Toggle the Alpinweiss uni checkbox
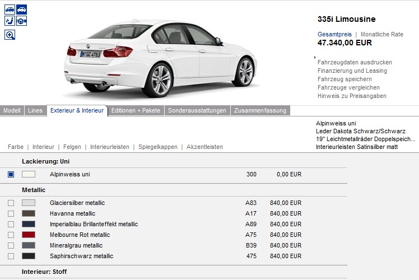 coord(11,174)
